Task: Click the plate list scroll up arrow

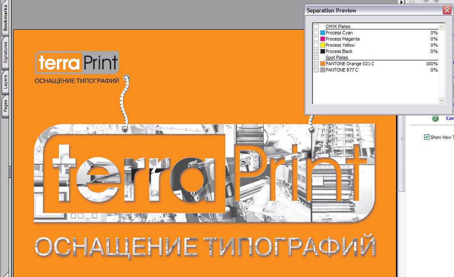Action: pyautogui.click(x=442, y=27)
